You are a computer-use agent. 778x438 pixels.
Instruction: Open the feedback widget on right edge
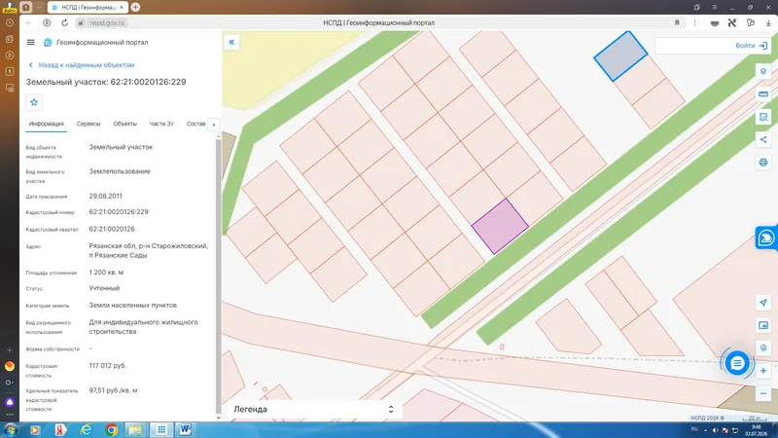[766, 237]
